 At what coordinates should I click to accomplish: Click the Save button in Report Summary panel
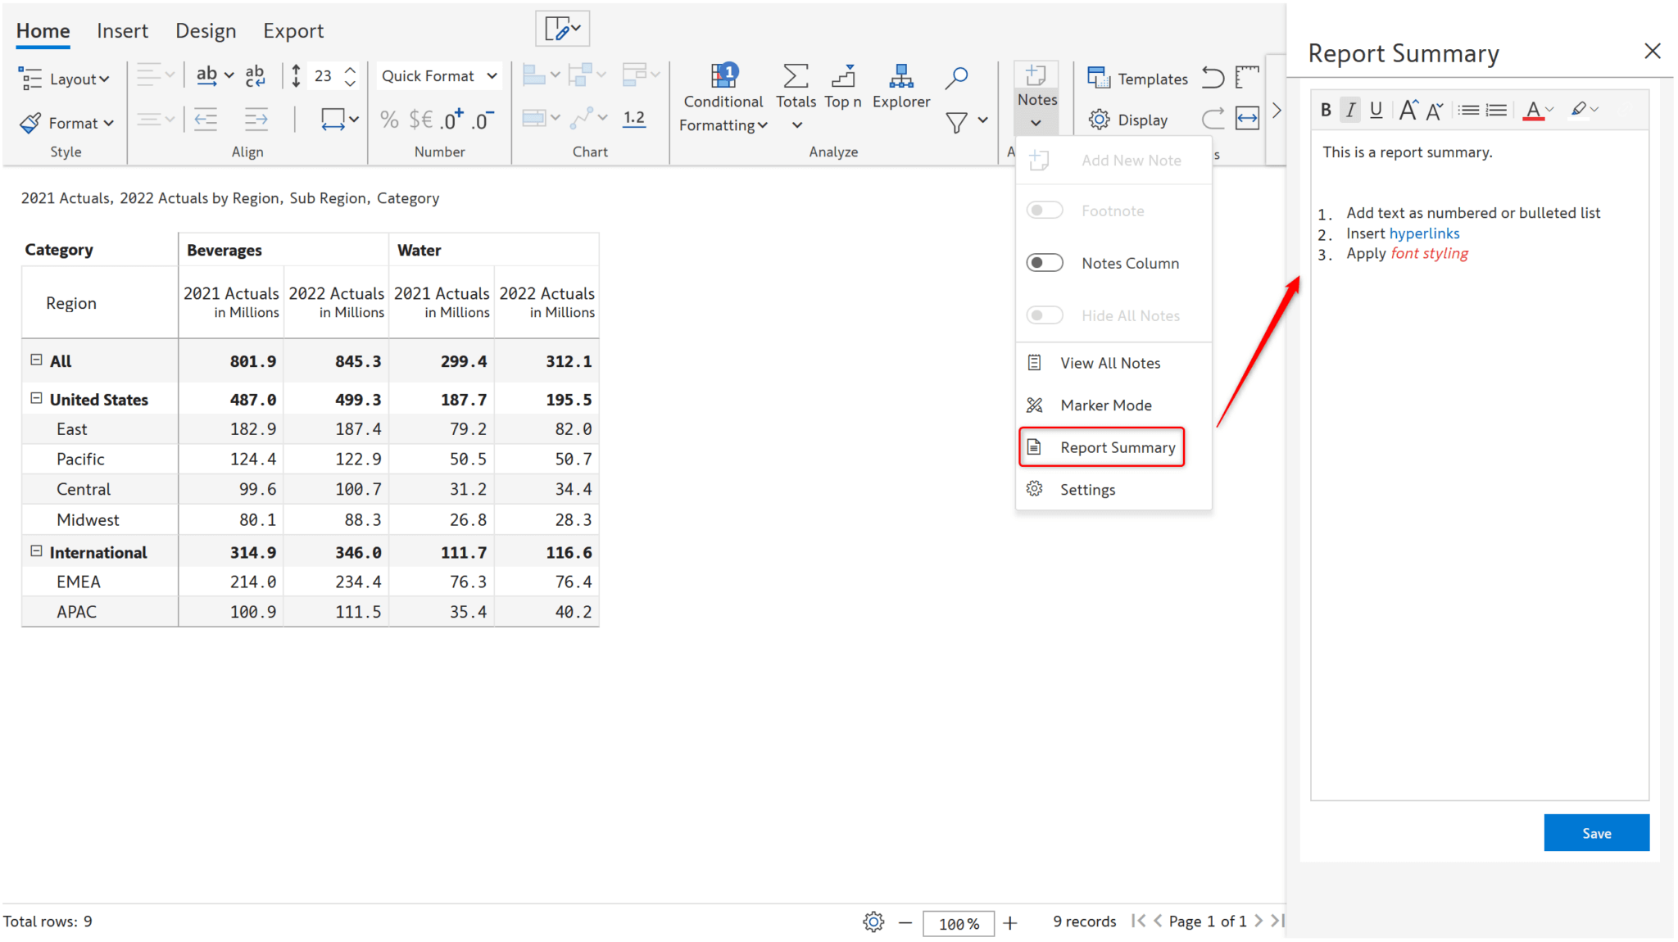(x=1595, y=832)
